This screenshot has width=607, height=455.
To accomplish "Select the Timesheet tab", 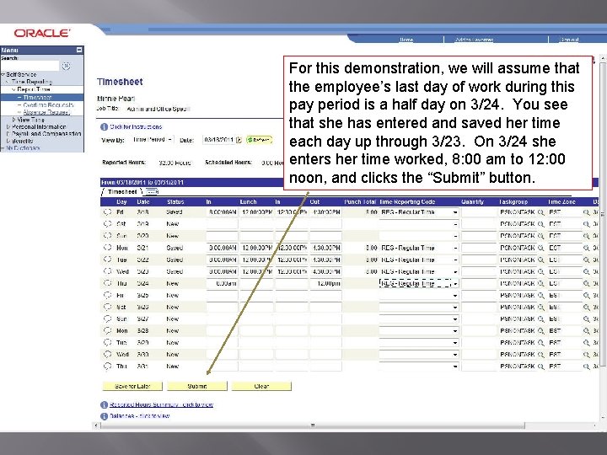I will click(122, 191).
